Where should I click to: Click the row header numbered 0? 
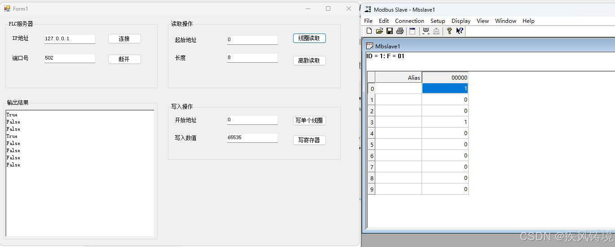[372, 89]
